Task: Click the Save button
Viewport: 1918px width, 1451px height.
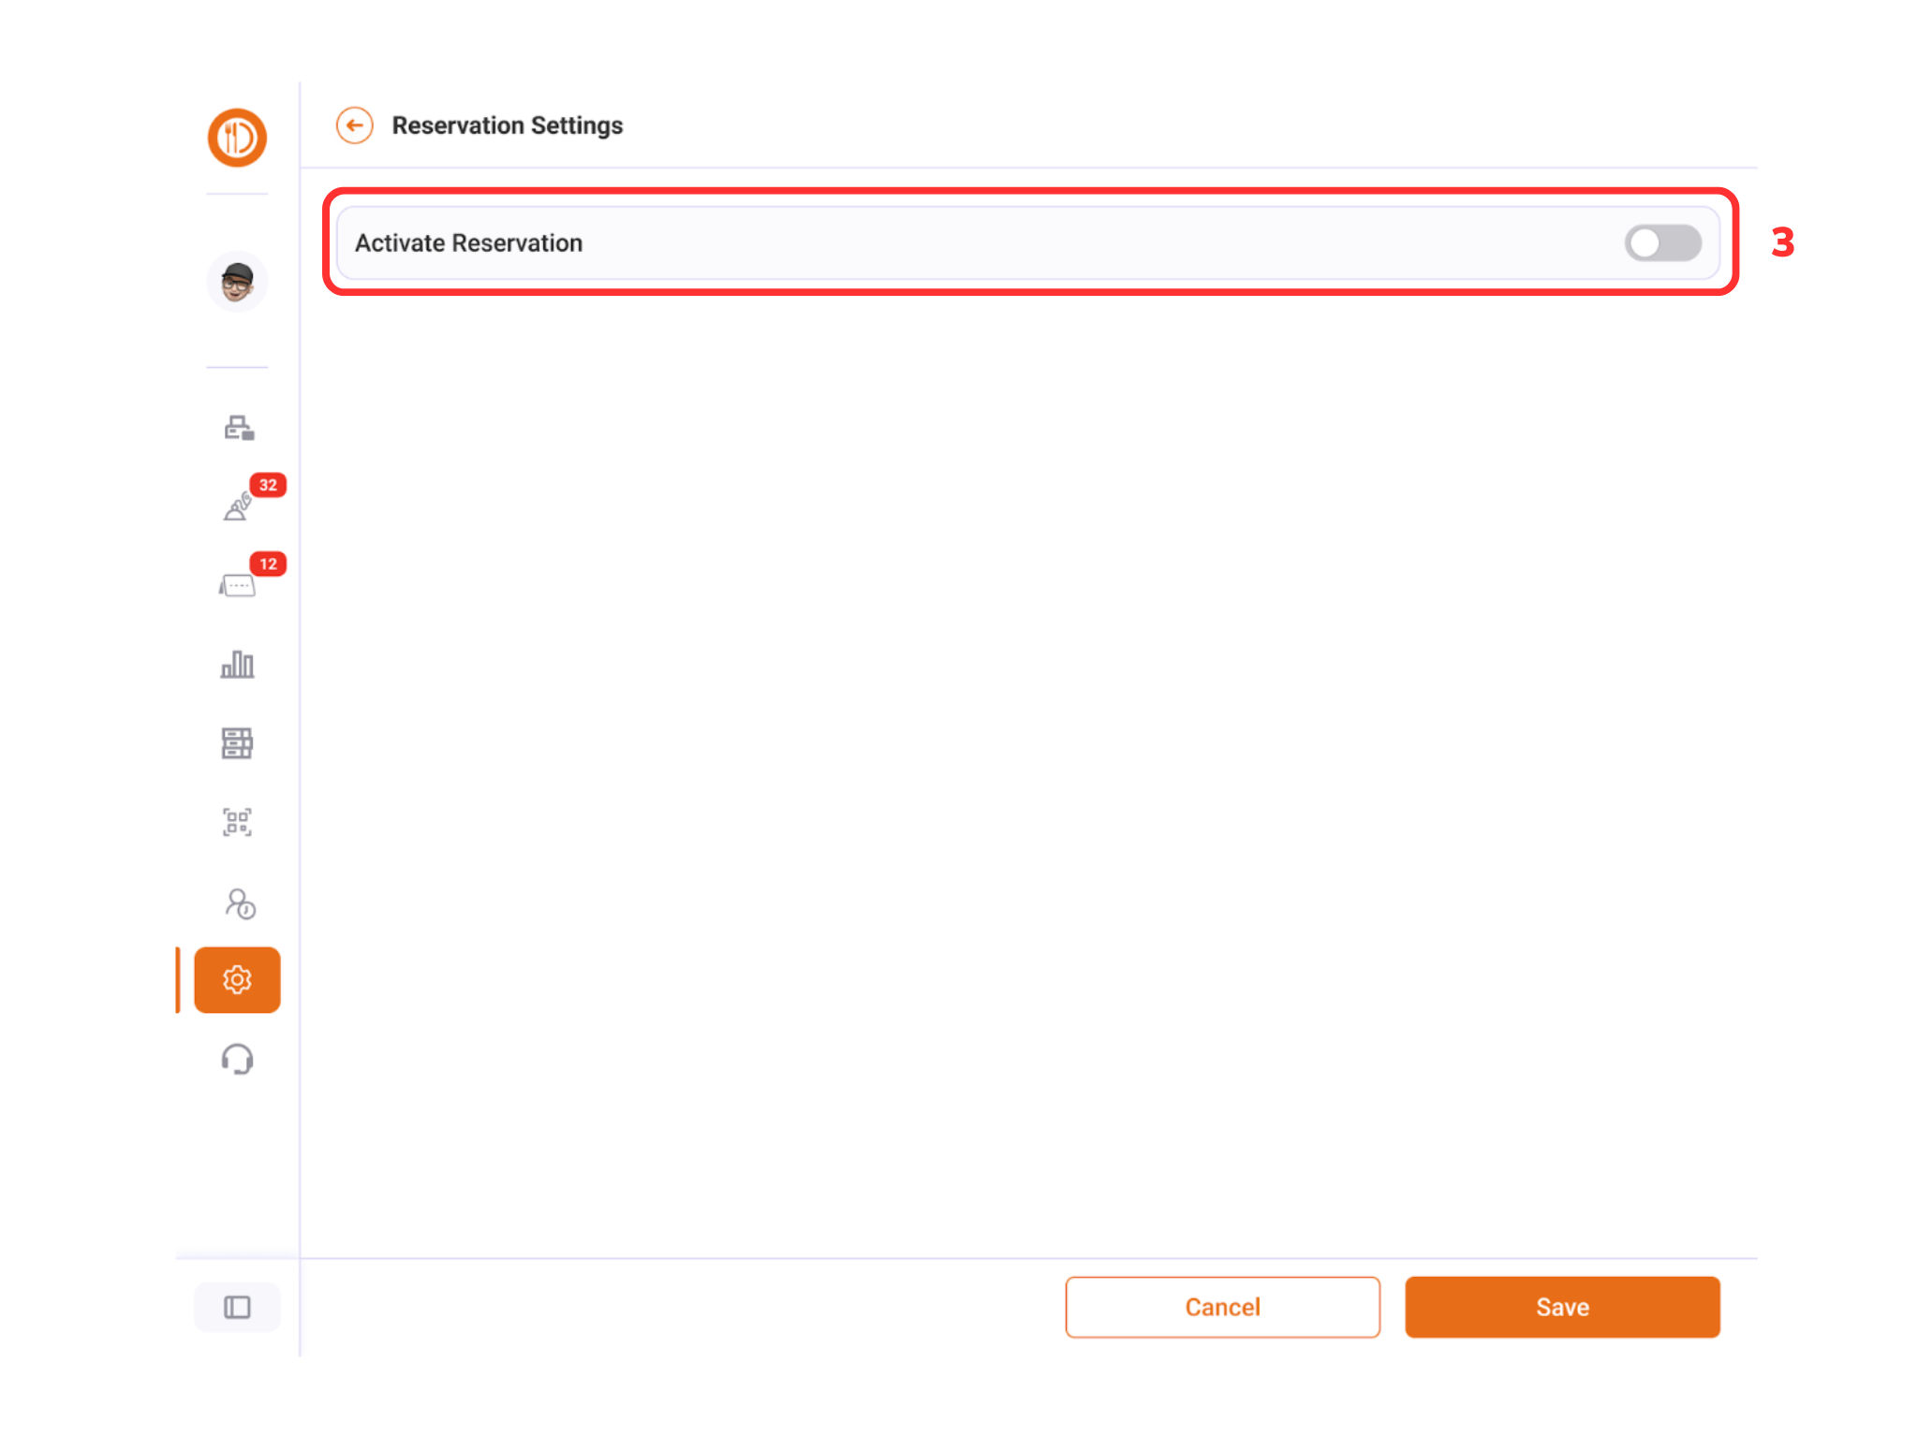Action: [x=1561, y=1307]
